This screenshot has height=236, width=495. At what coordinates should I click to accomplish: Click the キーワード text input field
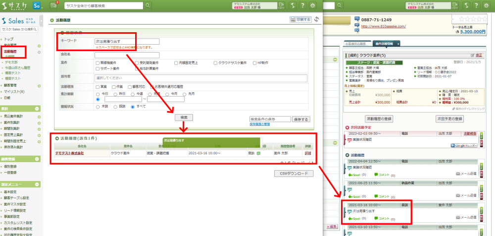[127, 42]
